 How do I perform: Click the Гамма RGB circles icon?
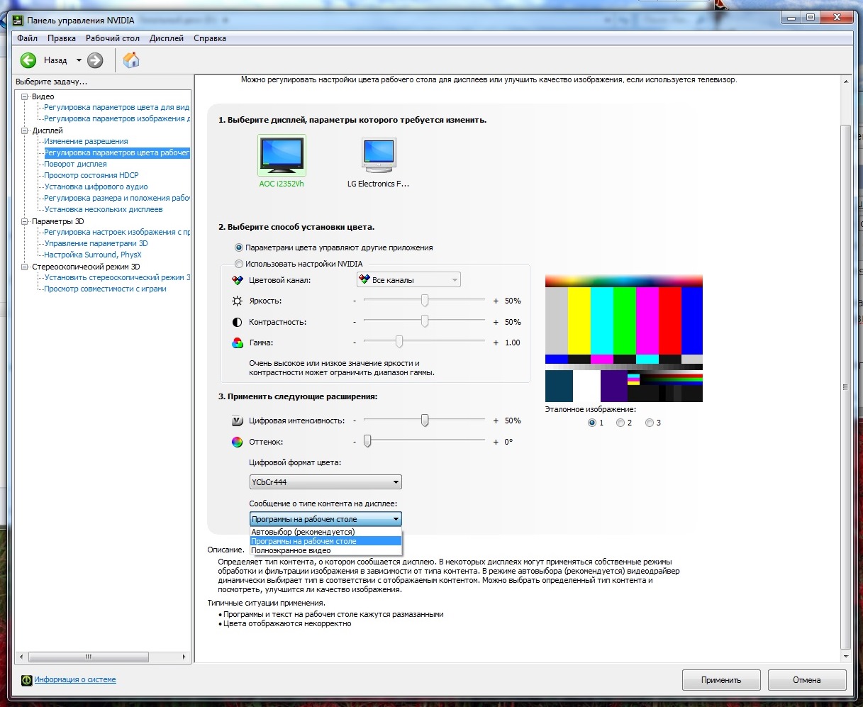pyautogui.click(x=238, y=343)
